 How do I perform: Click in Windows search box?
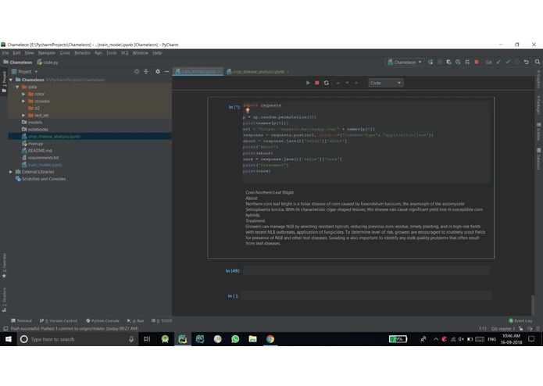(x=77, y=339)
